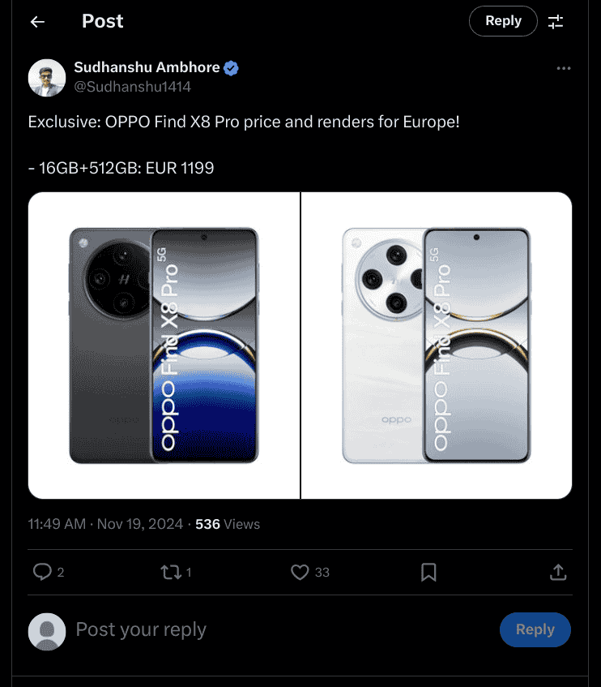This screenshot has width=601, height=687.
Task: Click the Sudhanshu Ambhore display name
Action: (147, 68)
